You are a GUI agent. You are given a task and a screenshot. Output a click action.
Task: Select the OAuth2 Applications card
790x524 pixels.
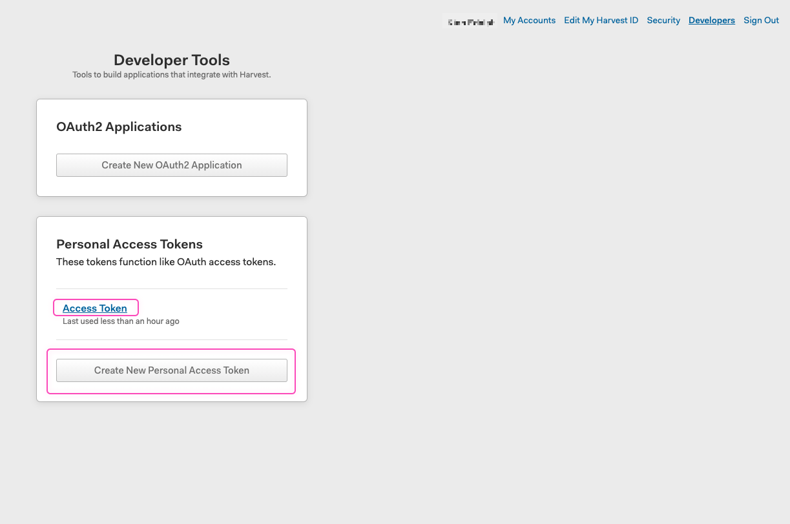171,147
